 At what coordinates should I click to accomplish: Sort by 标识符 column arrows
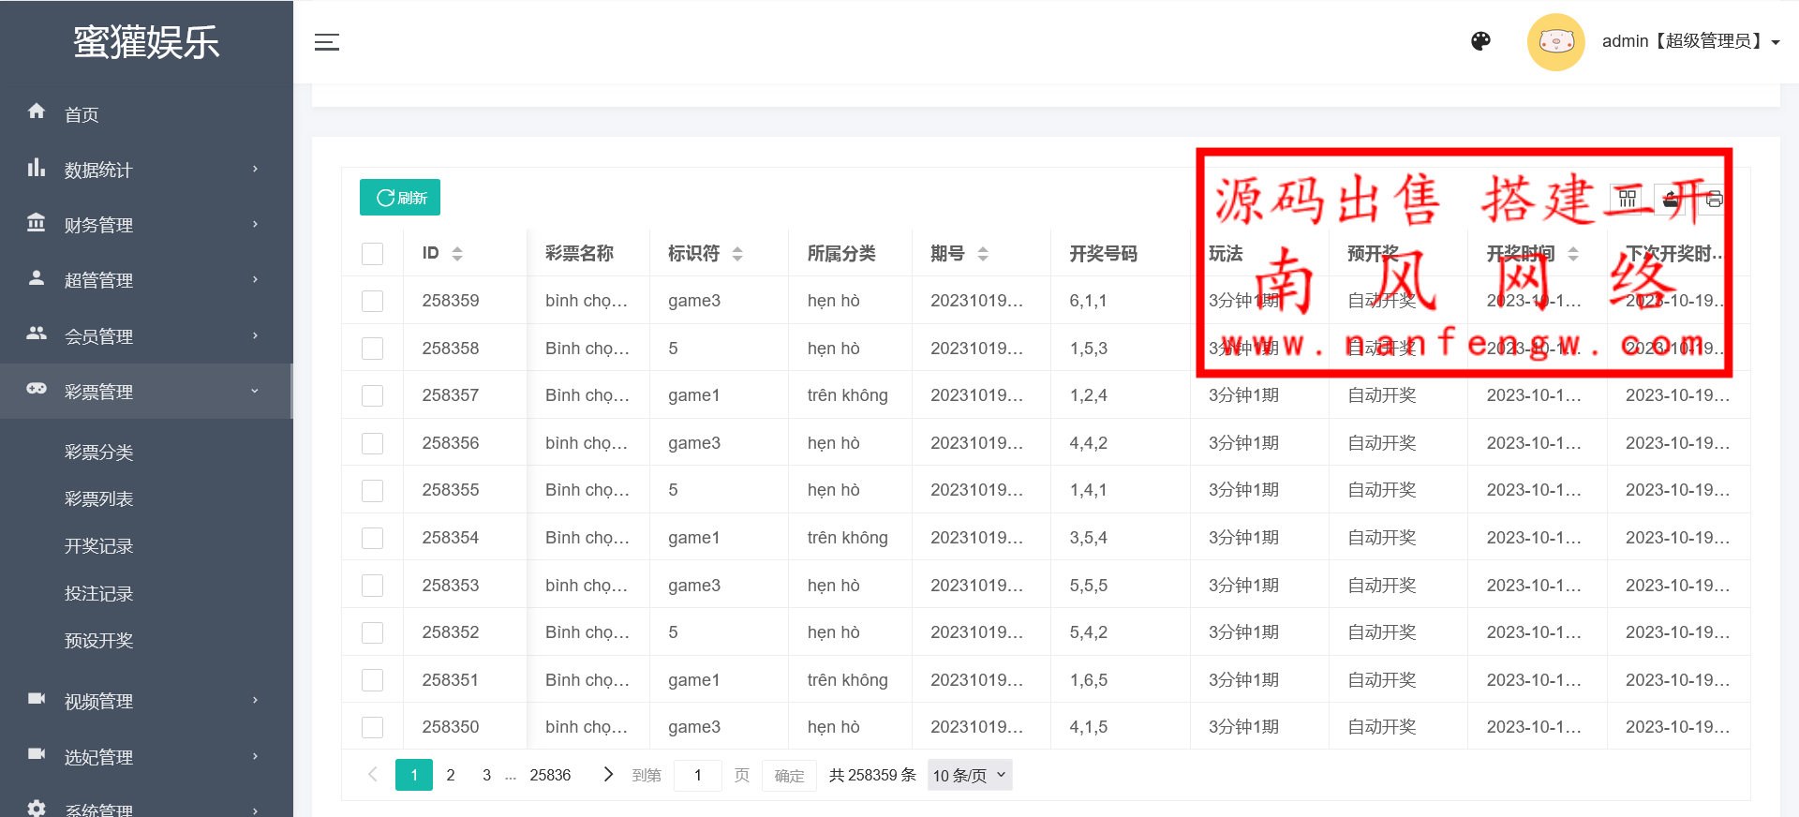(x=737, y=254)
